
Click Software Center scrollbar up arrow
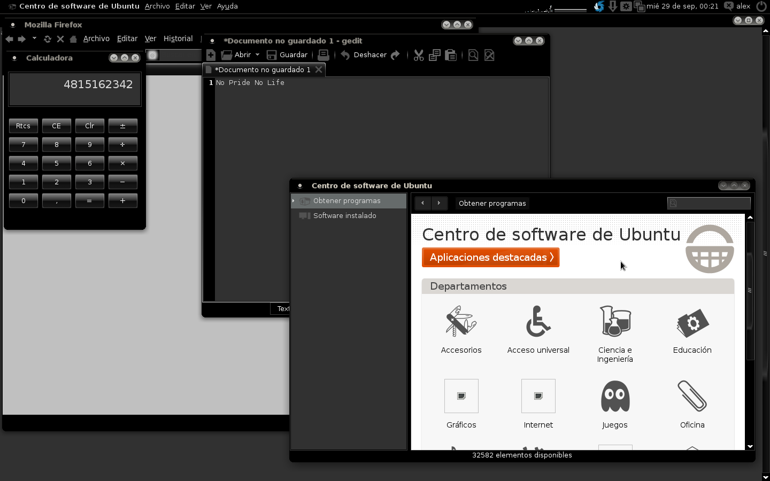[x=750, y=218]
